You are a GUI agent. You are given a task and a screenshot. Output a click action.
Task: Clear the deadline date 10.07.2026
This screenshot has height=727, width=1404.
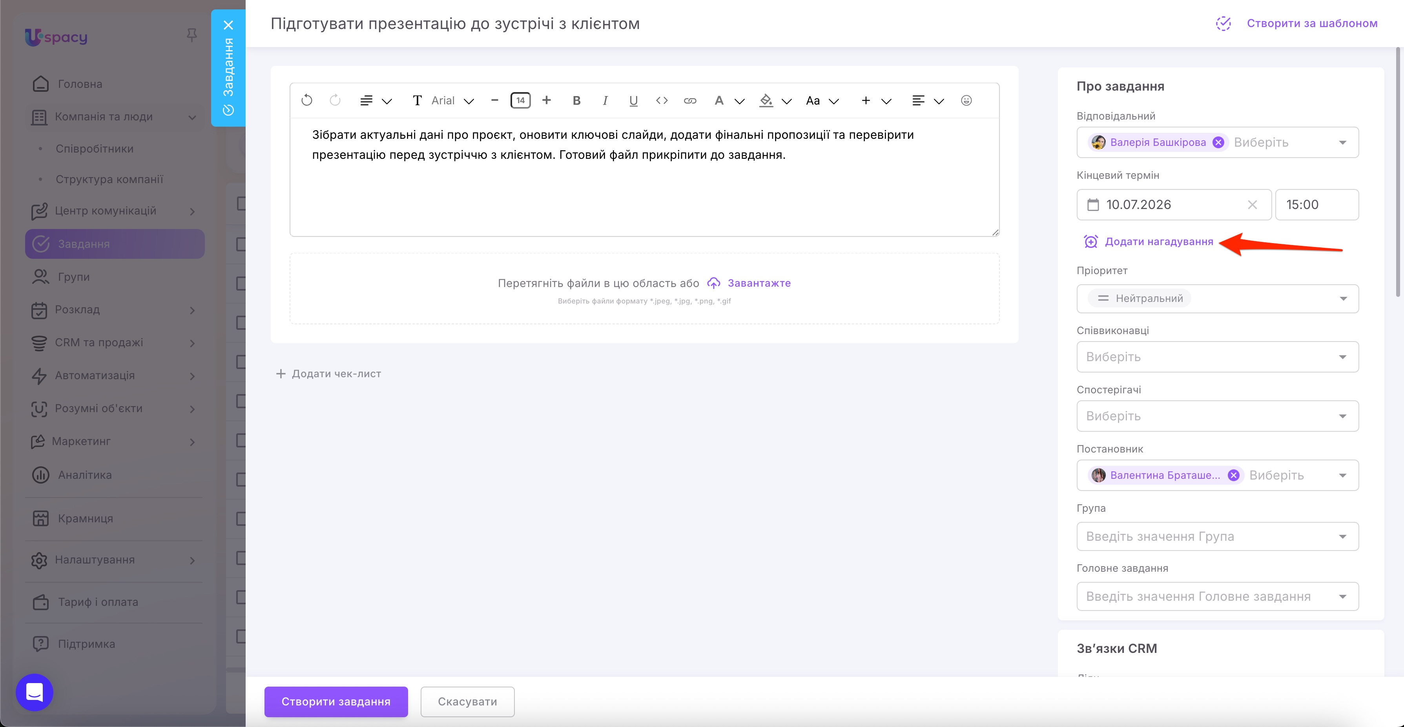tap(1252, 205)
